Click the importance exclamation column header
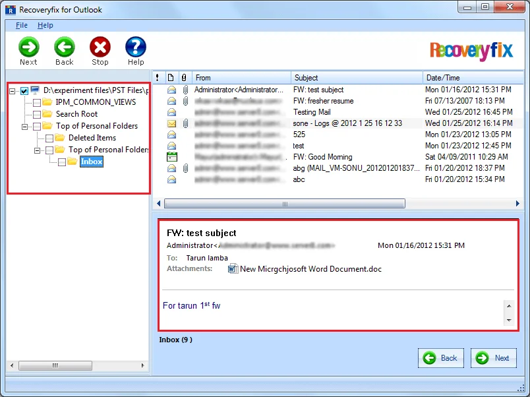 [157, 78]
